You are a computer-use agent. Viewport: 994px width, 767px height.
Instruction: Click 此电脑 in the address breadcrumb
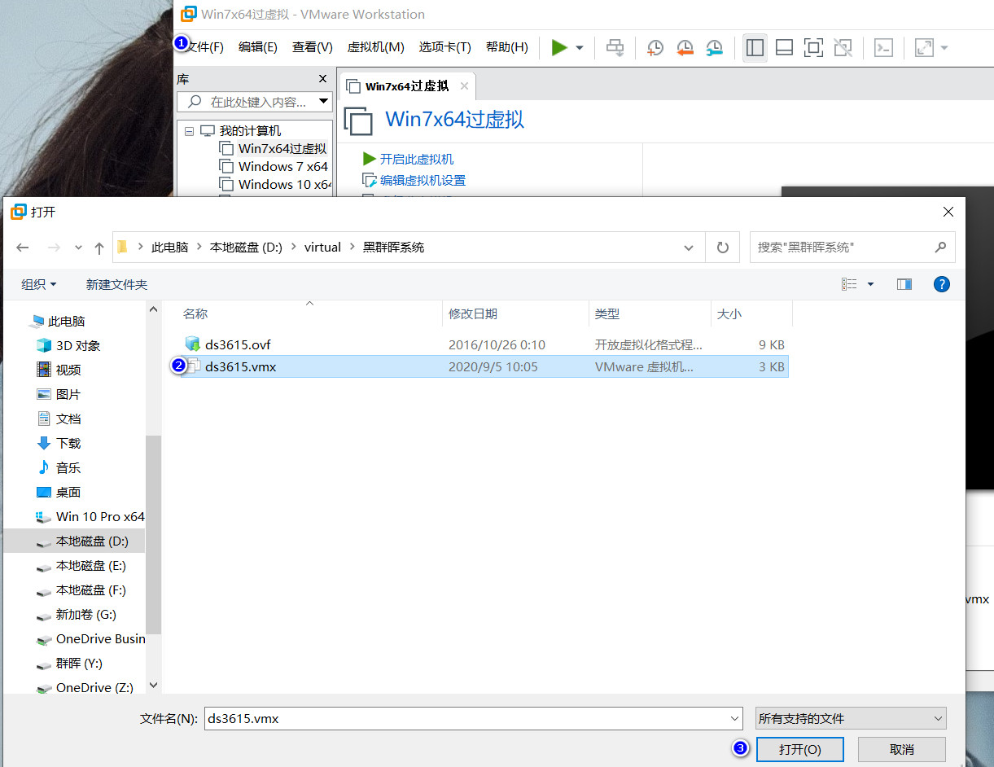pos(169,248)
